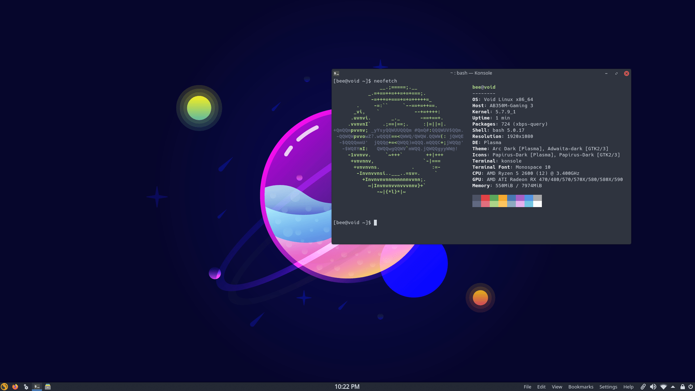Open the file manager panel icon

[x=48, y=387]
